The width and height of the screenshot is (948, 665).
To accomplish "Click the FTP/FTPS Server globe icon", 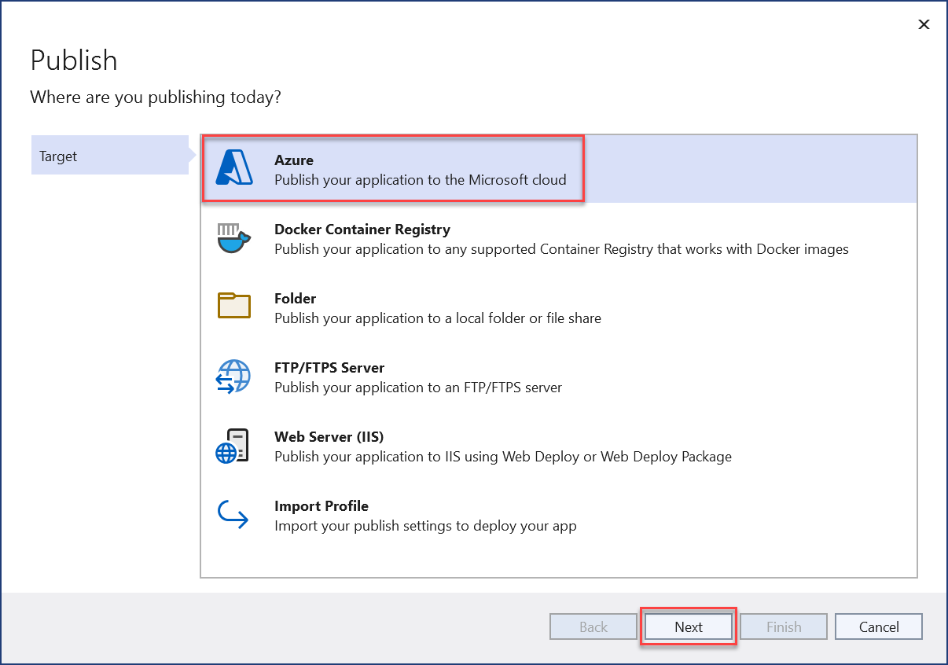I will 233,377.
